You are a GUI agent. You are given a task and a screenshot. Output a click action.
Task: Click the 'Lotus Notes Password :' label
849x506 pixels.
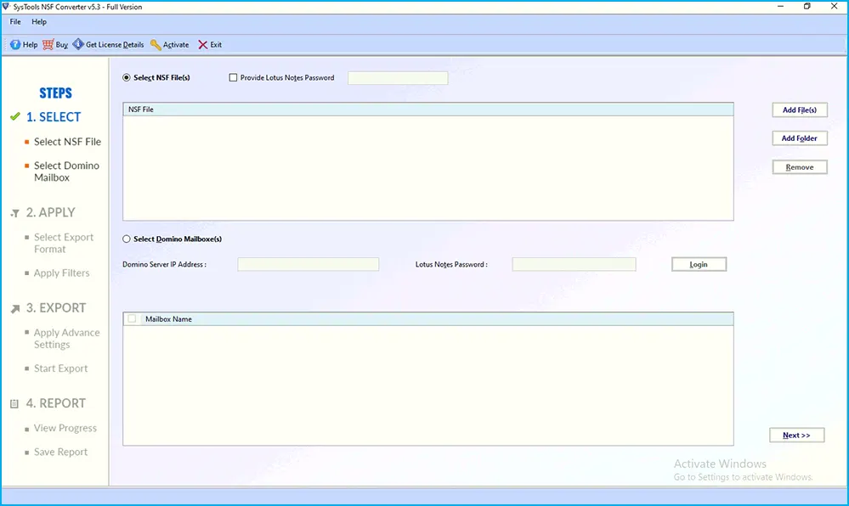(x=451, y=265)
